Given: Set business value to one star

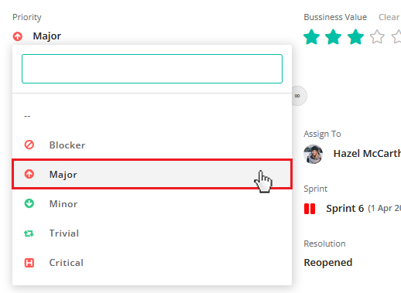Looking at the screenshot, I should tap(311, 37).
